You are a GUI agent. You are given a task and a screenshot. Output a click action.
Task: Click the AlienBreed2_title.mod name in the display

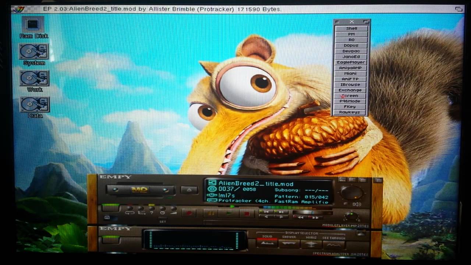pos(256,184)
